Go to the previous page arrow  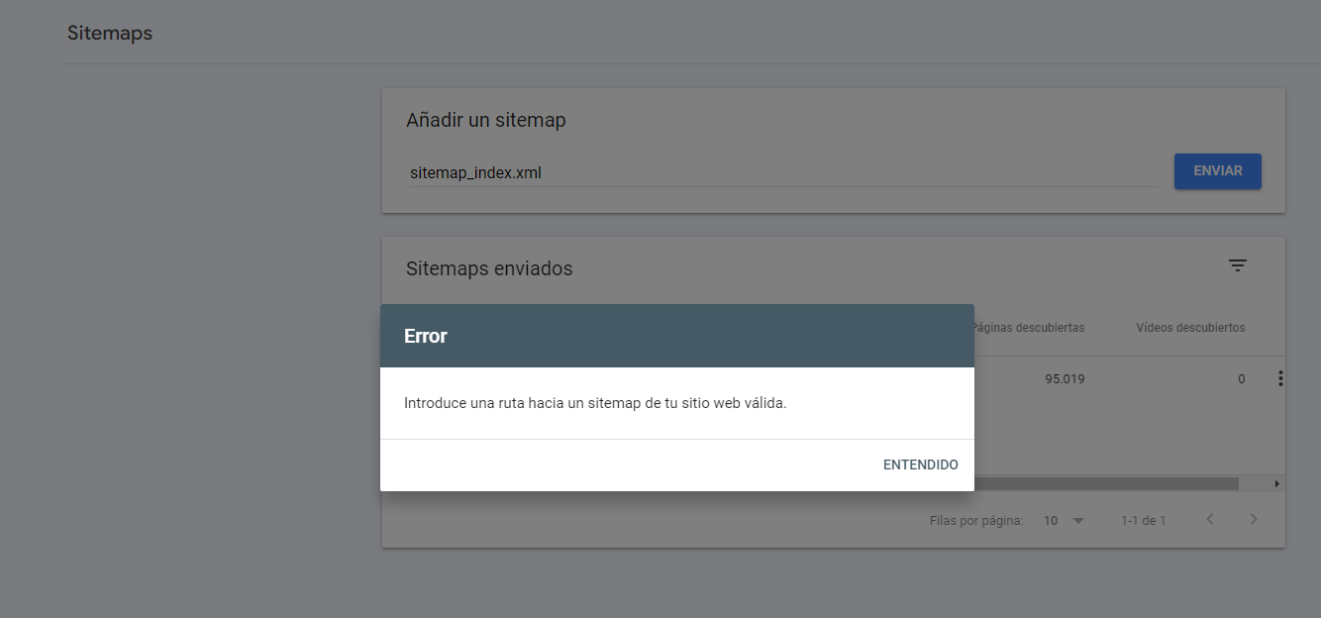tap(1209, 519)
